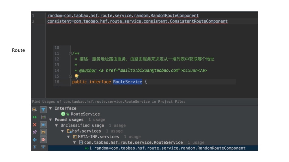Collapse the com.taobao.hsf.route.service.RouteService file node

tap(75, 143)
